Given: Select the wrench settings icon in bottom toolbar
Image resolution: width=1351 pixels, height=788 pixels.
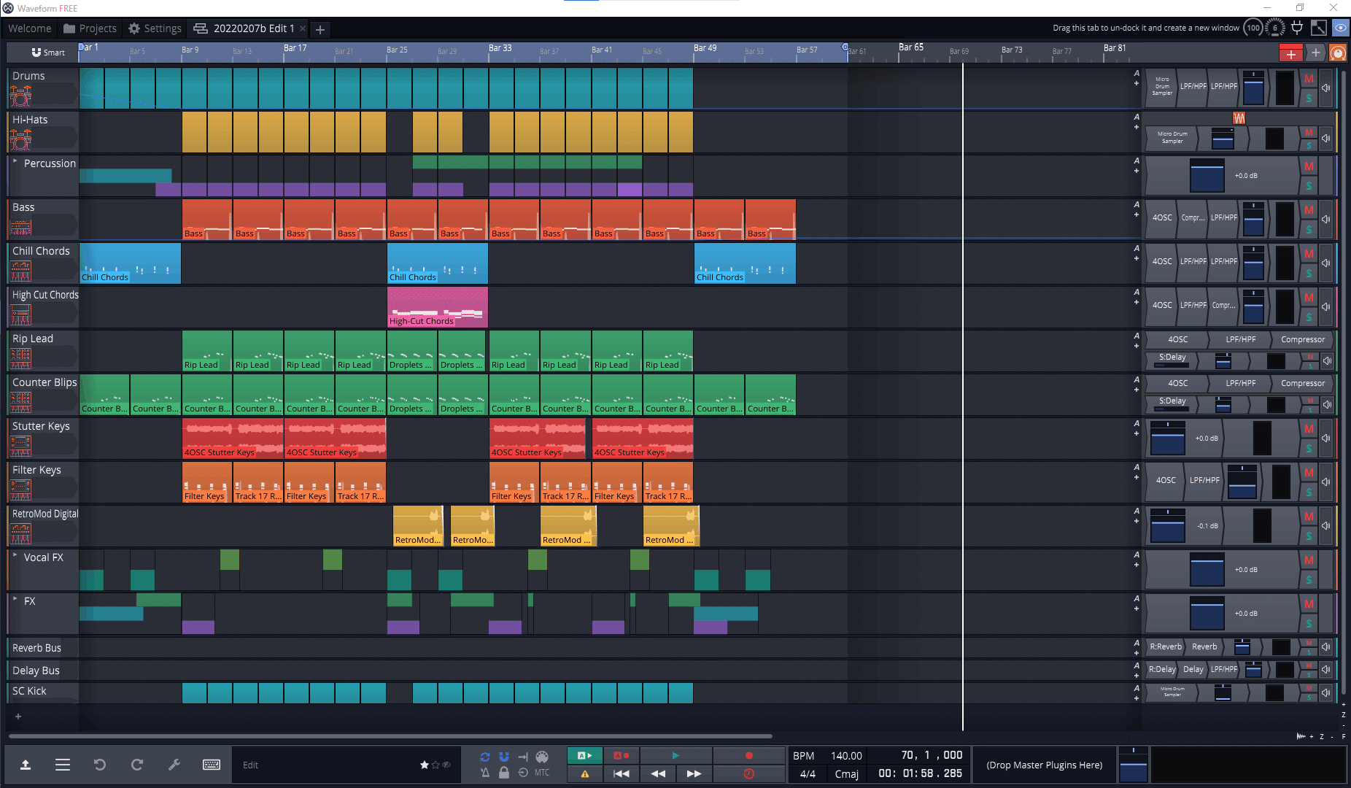Looking at the screenshot, I should click(x=174, y=765).
